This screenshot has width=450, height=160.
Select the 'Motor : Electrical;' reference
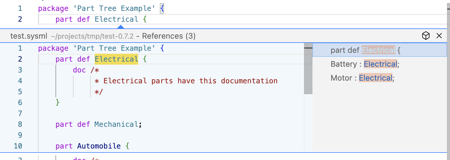380,78
